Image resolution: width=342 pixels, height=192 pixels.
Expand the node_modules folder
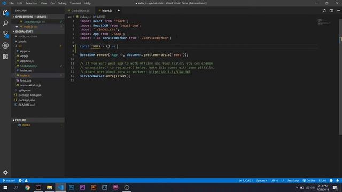[x=28, y=36]
